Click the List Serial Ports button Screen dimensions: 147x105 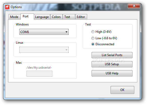pos(112,55)
